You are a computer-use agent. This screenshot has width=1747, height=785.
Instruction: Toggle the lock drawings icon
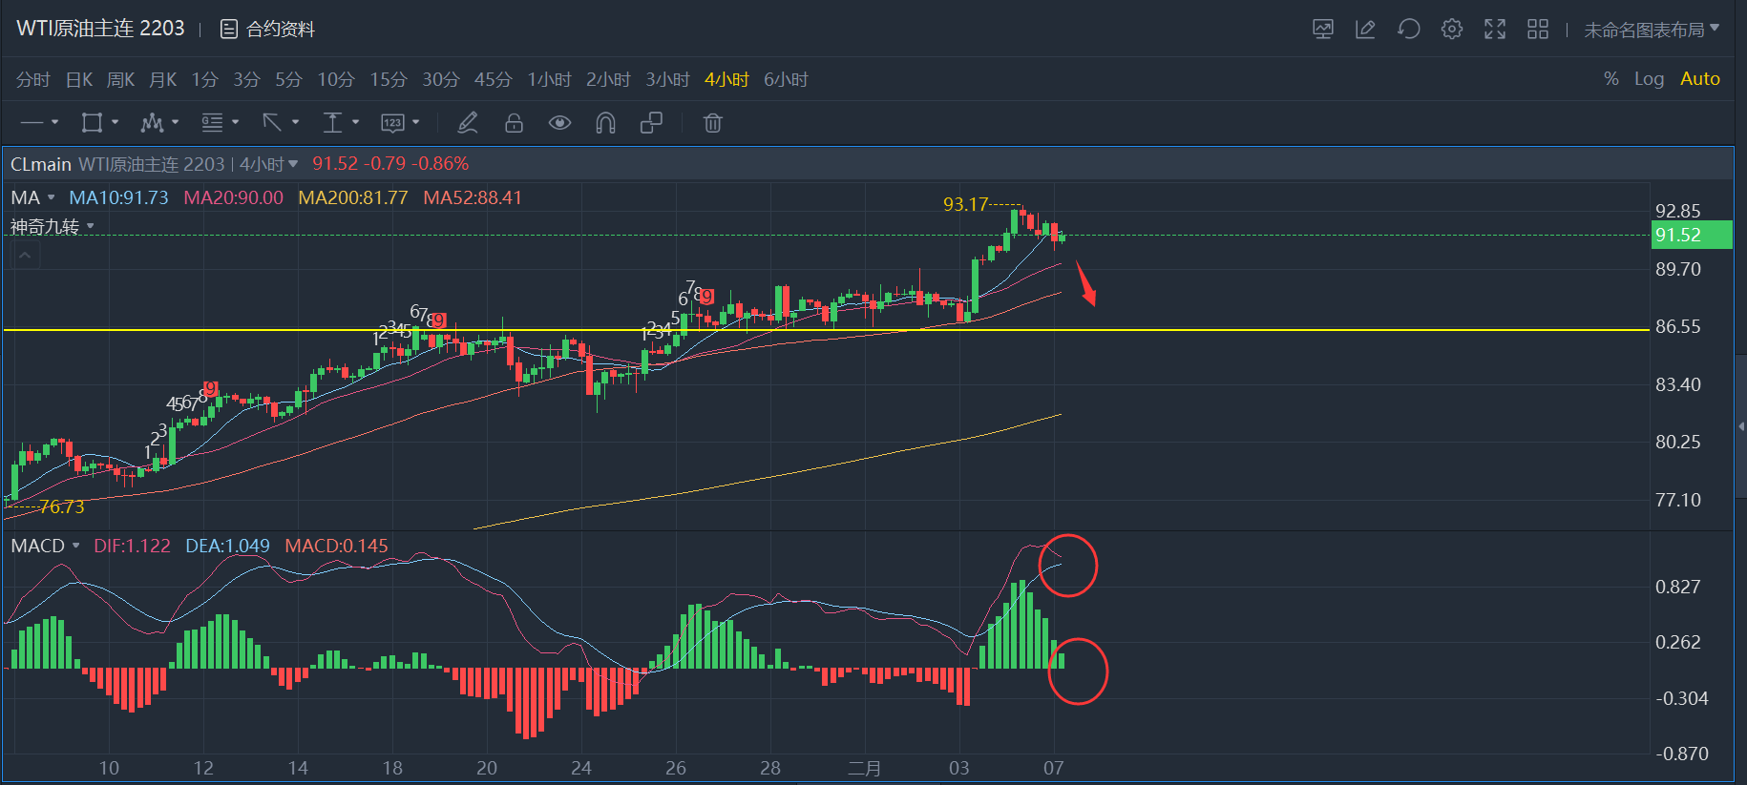(x=514, y=123)
